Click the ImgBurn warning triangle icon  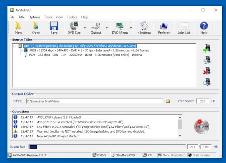point(16,131)
